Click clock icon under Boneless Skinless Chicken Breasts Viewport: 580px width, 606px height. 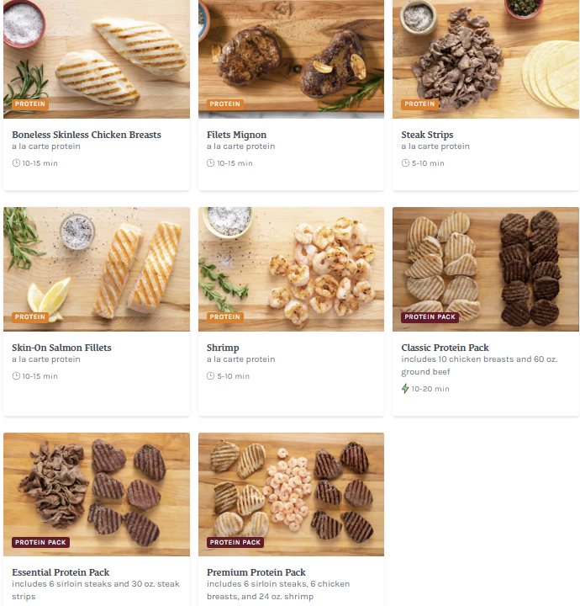pos(16,163)
